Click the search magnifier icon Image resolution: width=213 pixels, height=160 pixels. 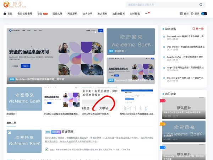(201, 5)
